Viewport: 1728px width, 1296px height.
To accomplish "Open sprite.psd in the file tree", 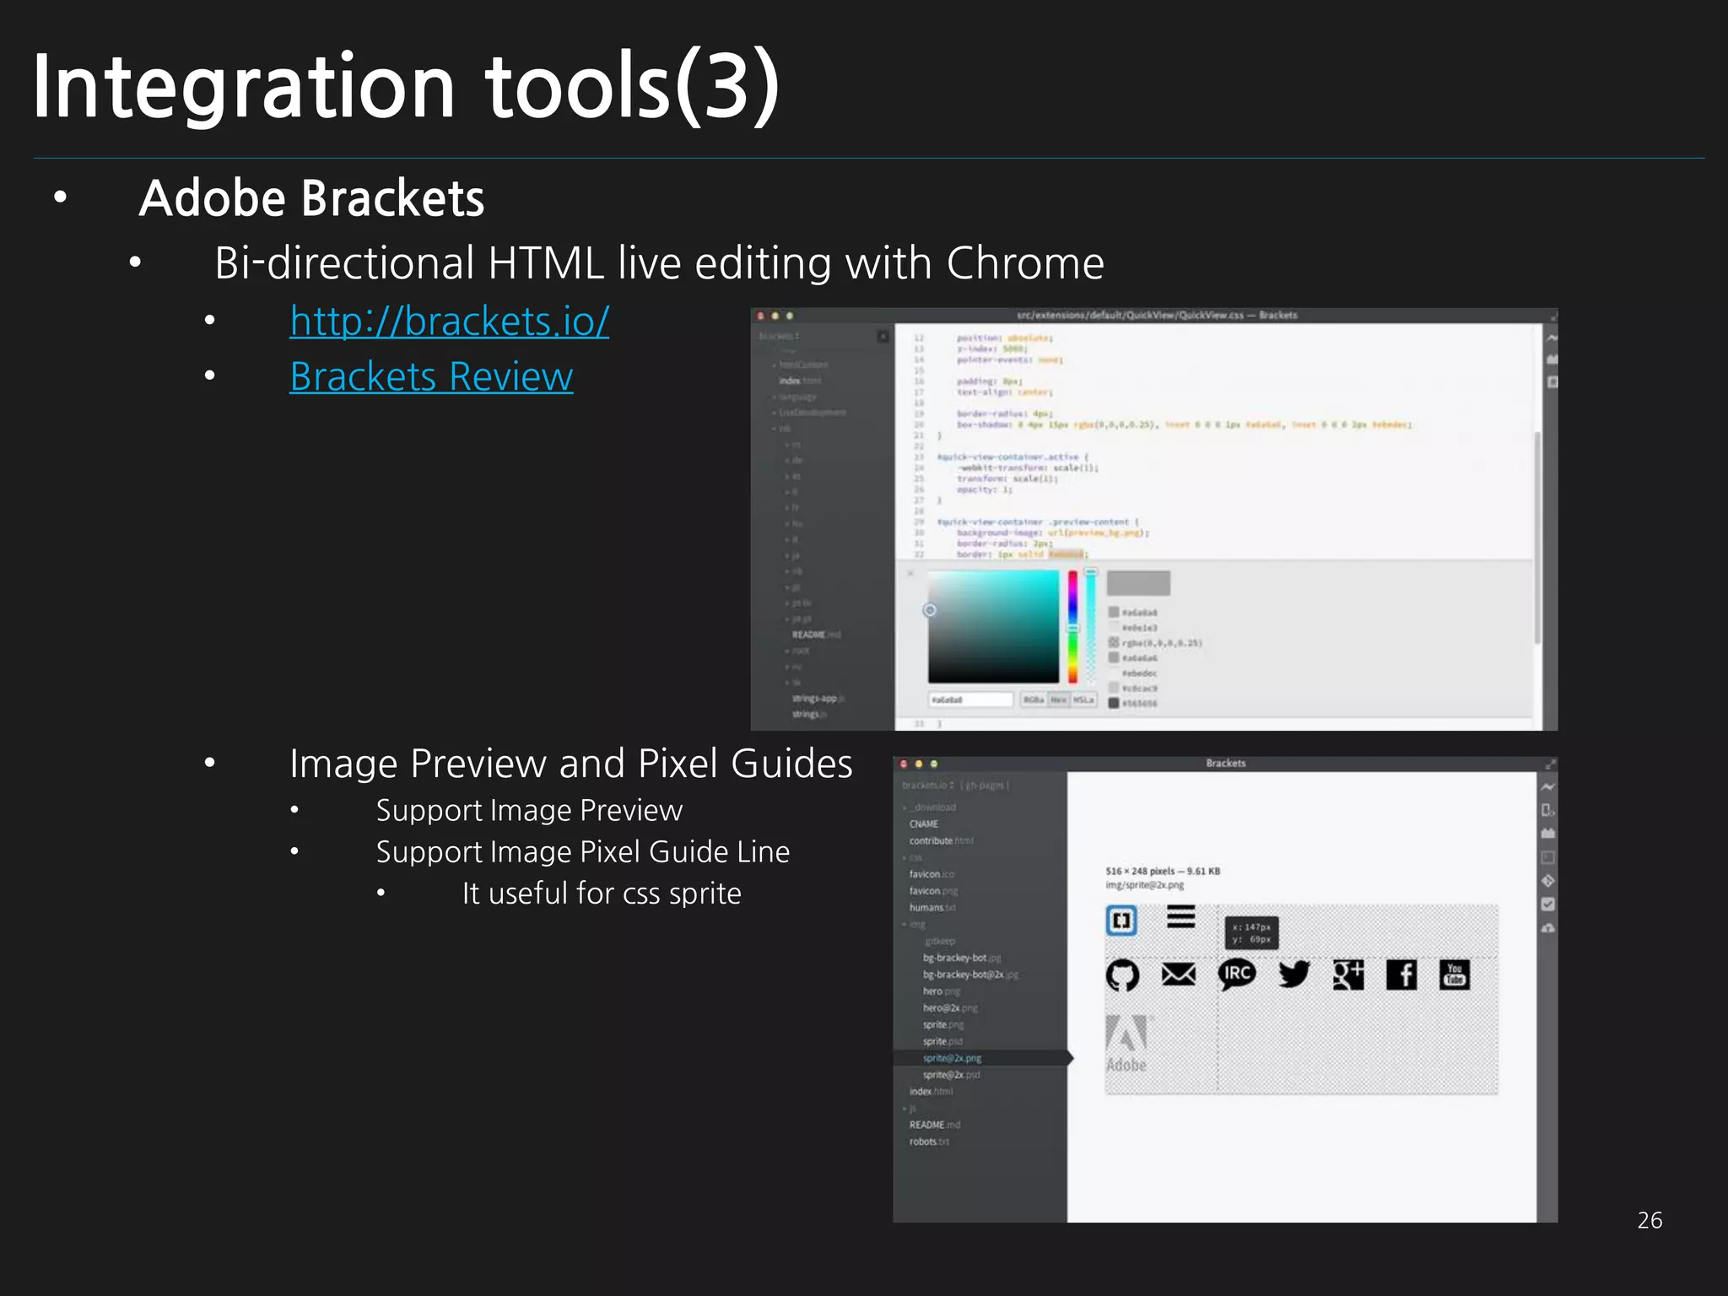I will coord(942,1042).
